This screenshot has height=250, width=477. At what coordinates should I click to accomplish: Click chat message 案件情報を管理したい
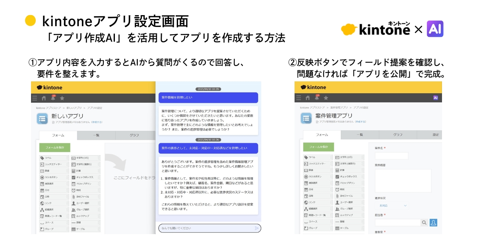click(208, 97)
